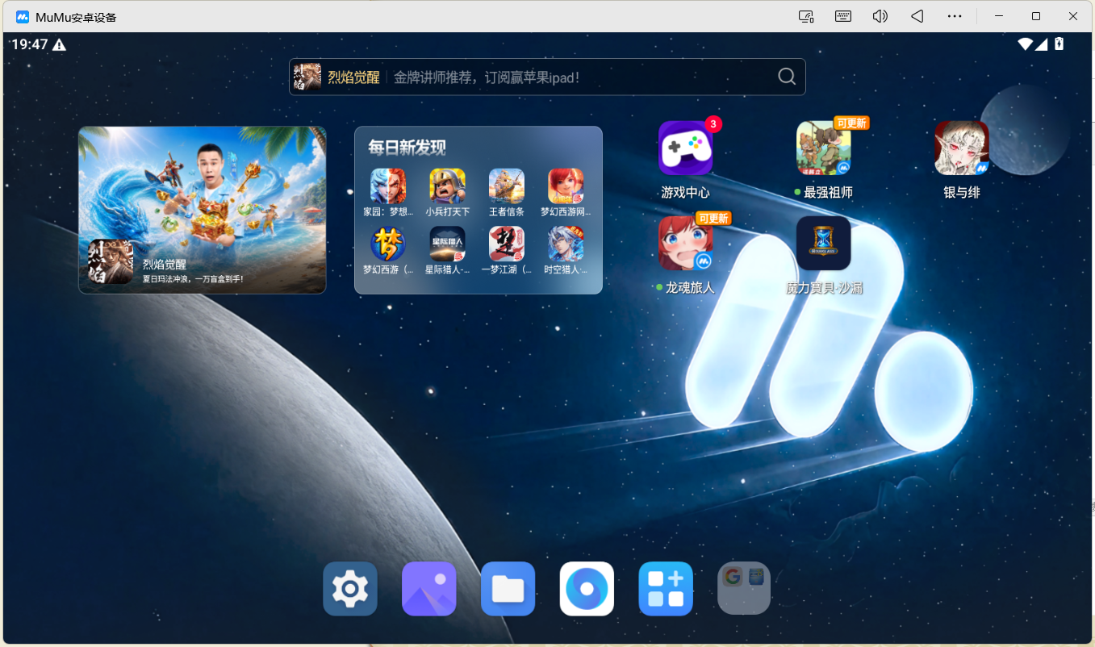Viewport: 1095px width, 647px height.
Task: Open the 游戏中心 game center app
Action: pyautogui.click(x=685, y=148)
